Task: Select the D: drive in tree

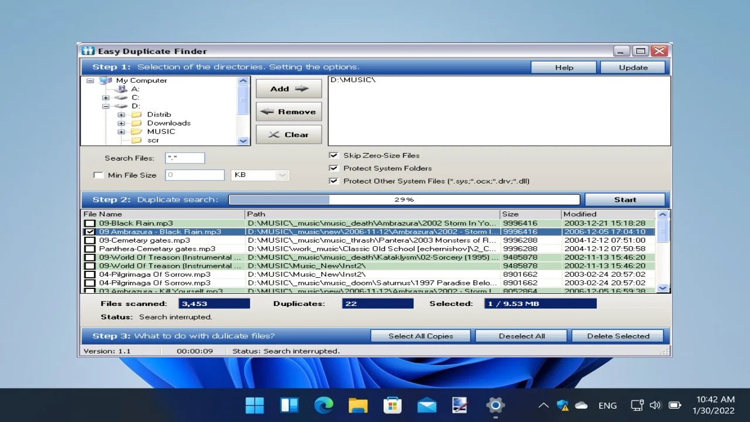Action: [x=135, y=106]
